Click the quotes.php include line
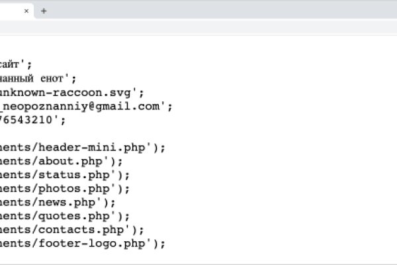Viewport: 397px width, 265px height. coord(65,217)
